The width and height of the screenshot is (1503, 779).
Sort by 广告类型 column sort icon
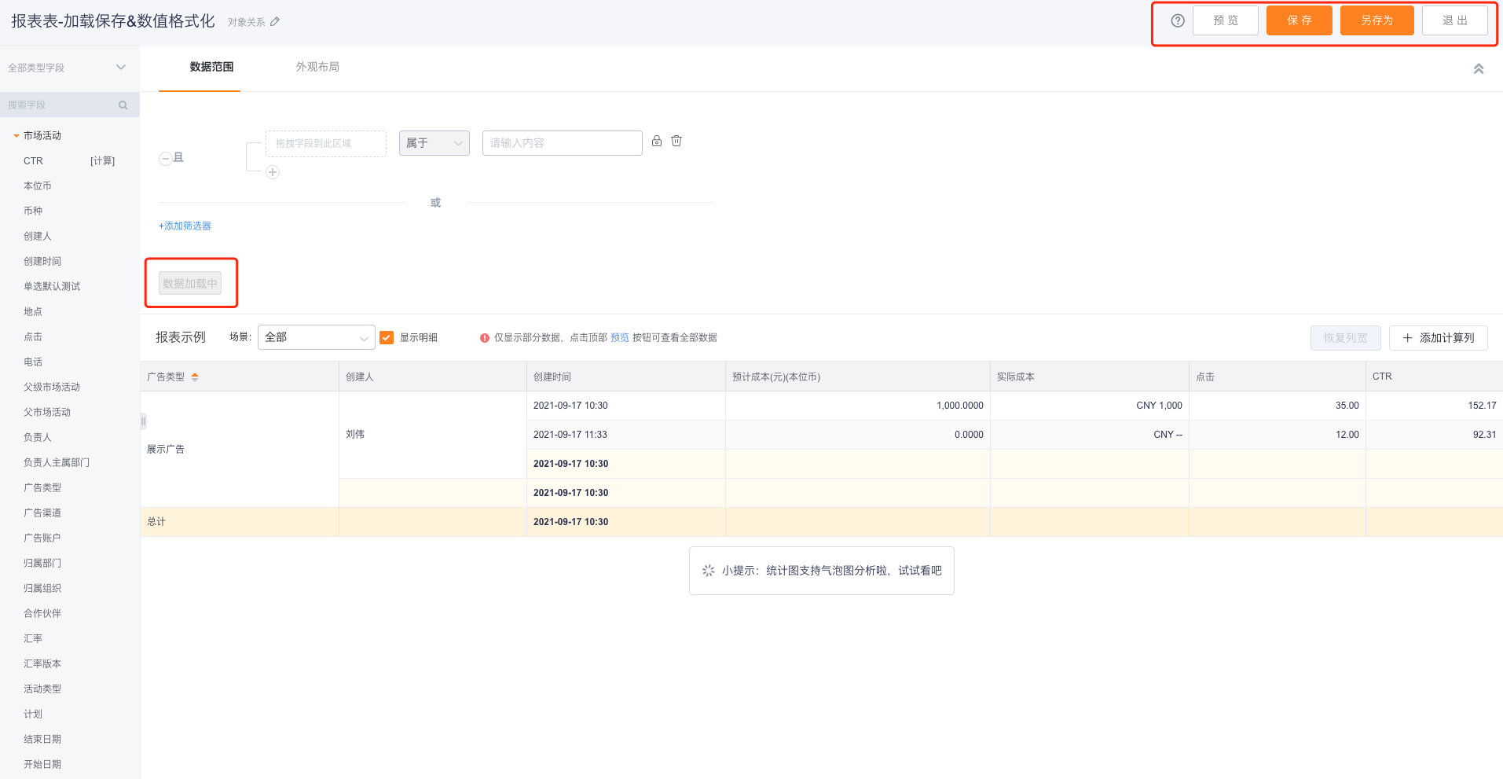pyautogui.click(x=195, y=377)
